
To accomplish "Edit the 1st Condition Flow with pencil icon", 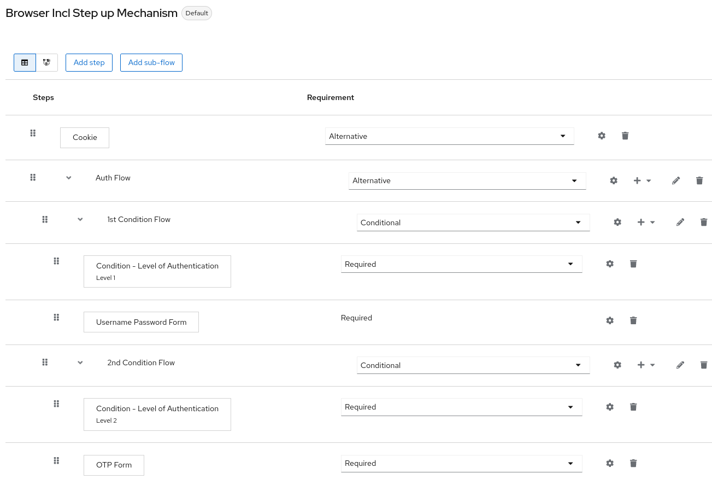I will click(680, 222).
